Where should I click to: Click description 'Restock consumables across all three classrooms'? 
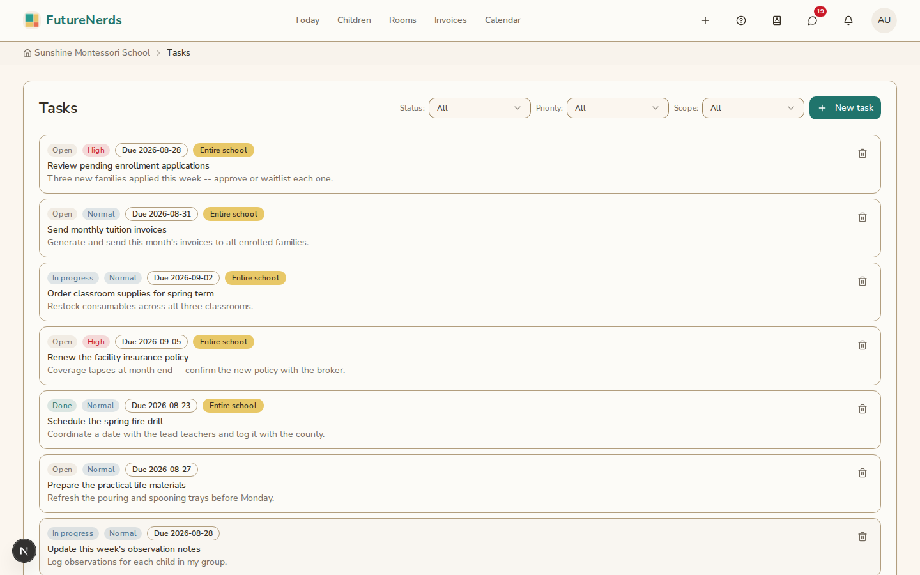tap(150, 306)
